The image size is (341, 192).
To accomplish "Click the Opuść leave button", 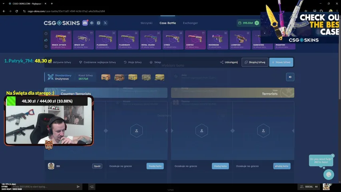I will point(97,166).
